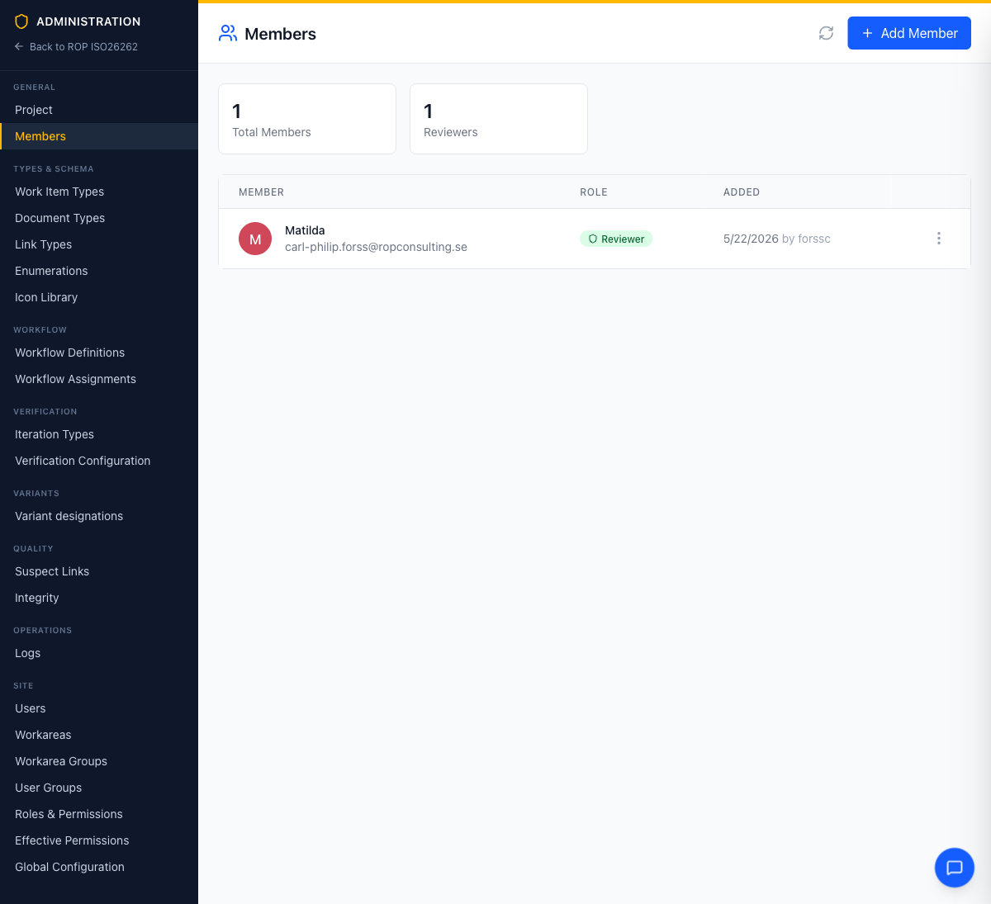991x904 pixels.
Task: Open Enumerations page
Action: pos(99,271)
